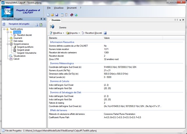Open the File menu
187x134 pixels.
point(49,8)
